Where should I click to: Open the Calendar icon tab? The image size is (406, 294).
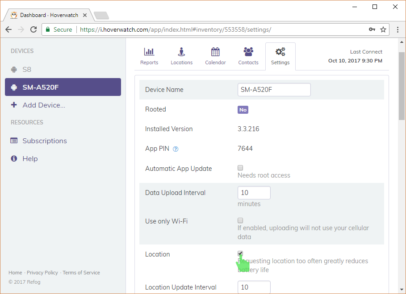coord(215,52)
